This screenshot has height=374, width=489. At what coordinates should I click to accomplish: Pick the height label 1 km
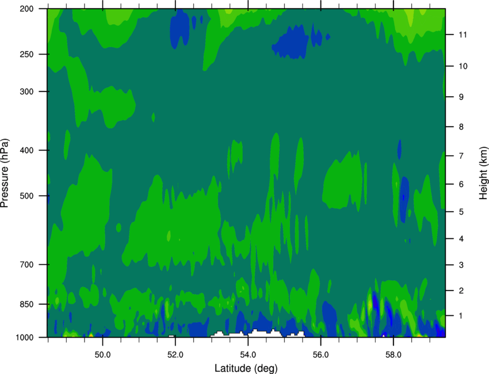point(461,316)
